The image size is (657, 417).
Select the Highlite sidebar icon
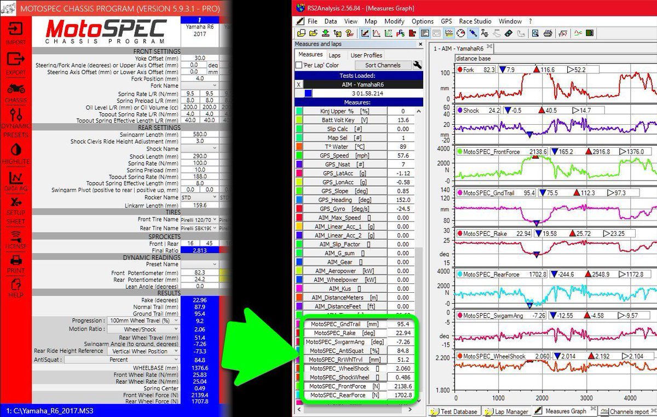click(15, 153)
